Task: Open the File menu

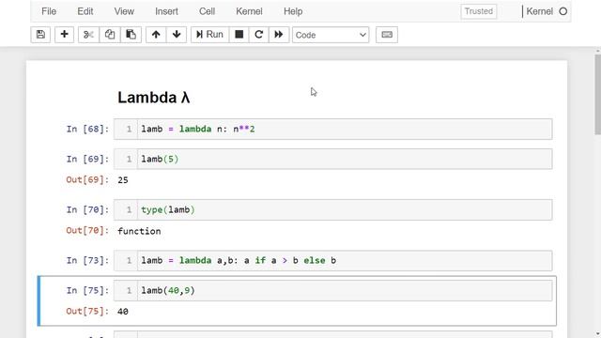Action: point(49,11)
